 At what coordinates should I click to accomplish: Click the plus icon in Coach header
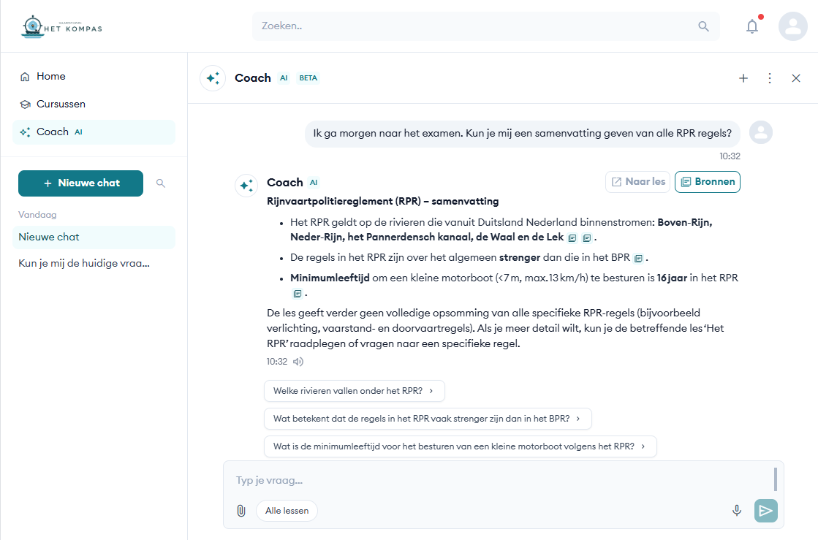click(743, 78)
